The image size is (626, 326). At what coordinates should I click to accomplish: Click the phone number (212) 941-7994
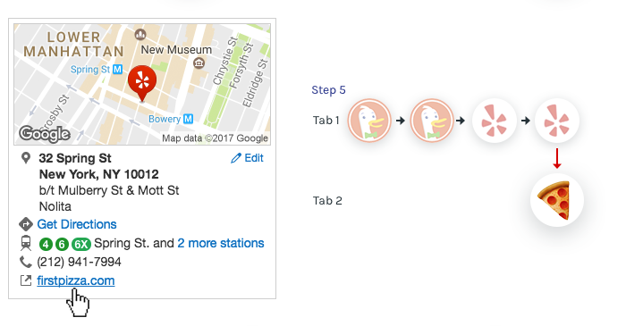[x=79, y=262]
